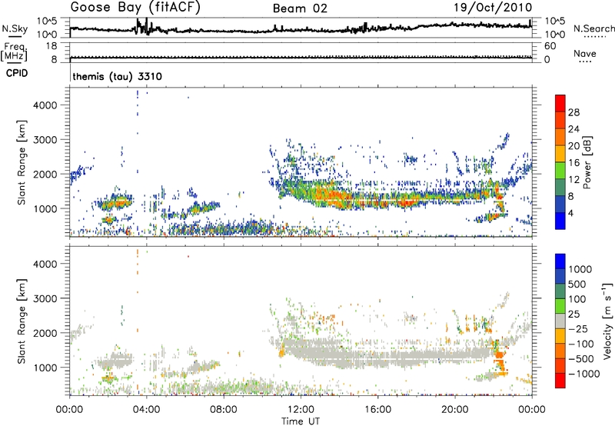Click the '20:00' time tick label
Image resolution: width=615 pixels, height=426 pixels.
pos(454,410)
